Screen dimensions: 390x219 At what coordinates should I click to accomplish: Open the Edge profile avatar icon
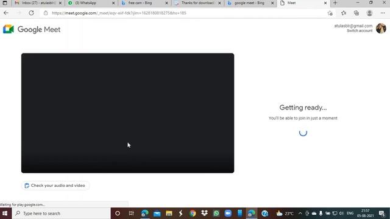tap(369, 13)
